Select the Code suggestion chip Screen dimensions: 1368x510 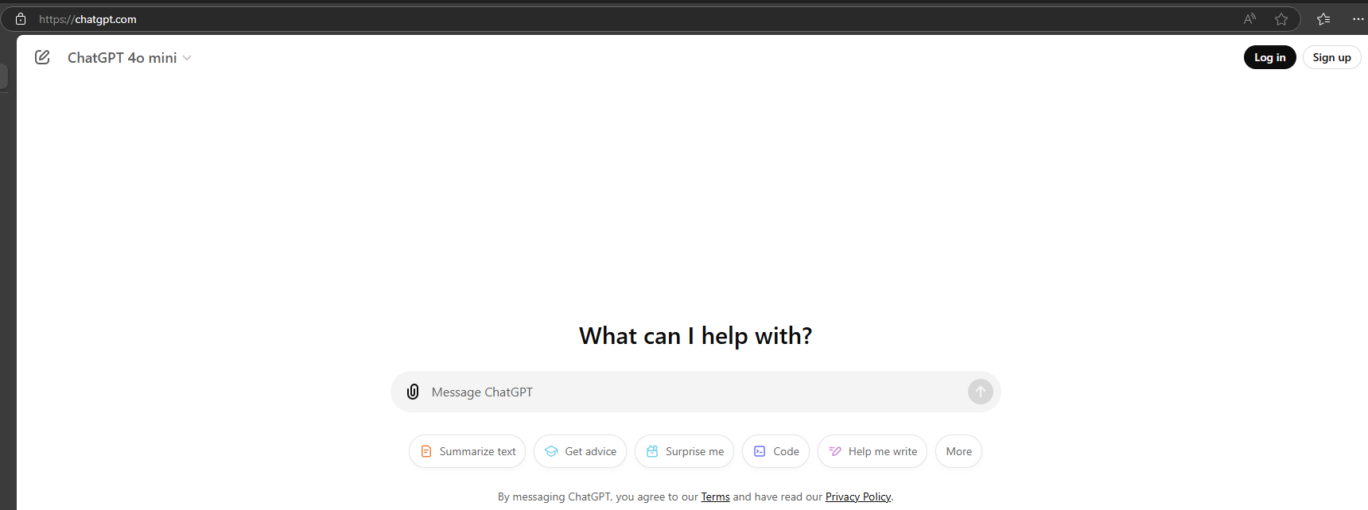pyautogui.click(x=775, y=451)
